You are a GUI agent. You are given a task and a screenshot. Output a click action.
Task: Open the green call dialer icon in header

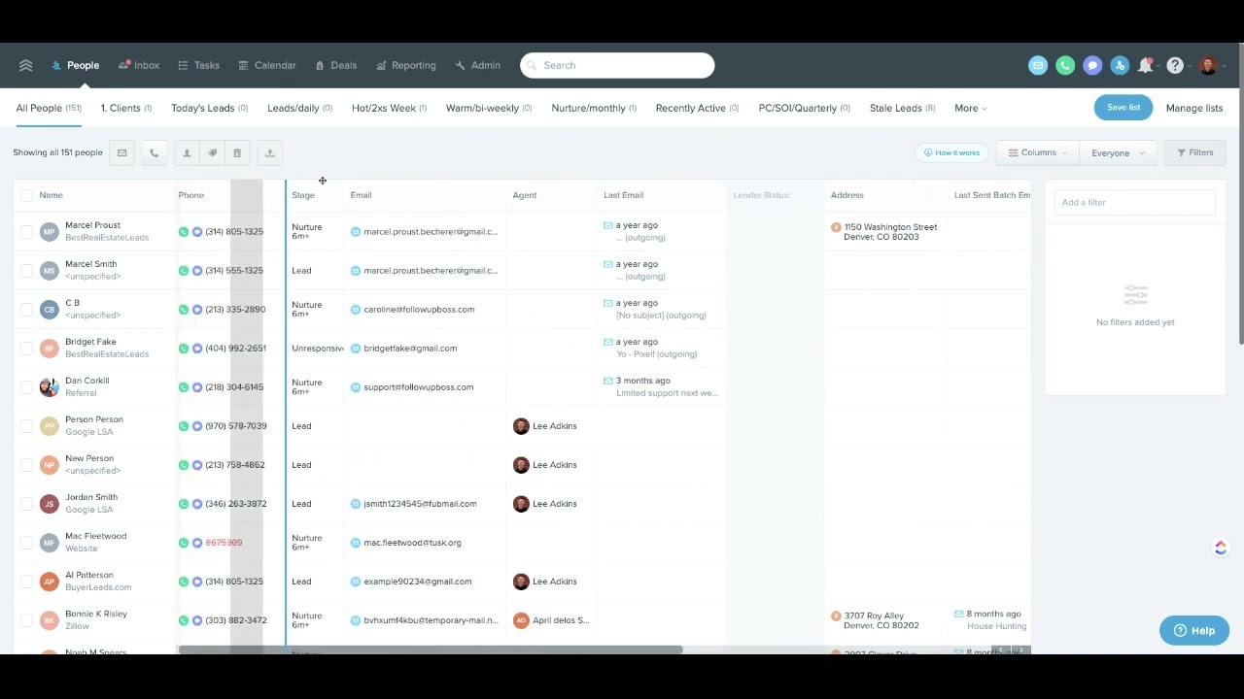pyautogui.click(x=1065, y=65)
